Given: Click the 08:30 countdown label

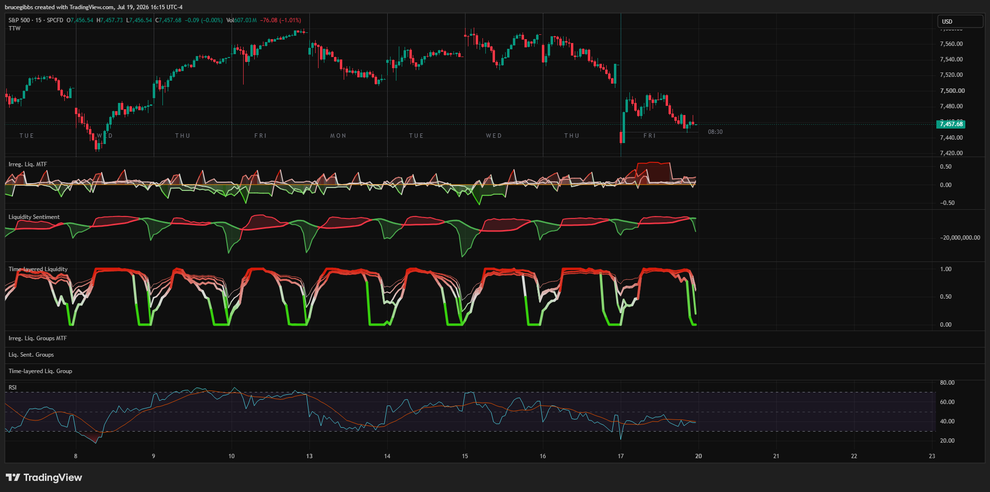Looking at the screenshot, I should point(715,132).
